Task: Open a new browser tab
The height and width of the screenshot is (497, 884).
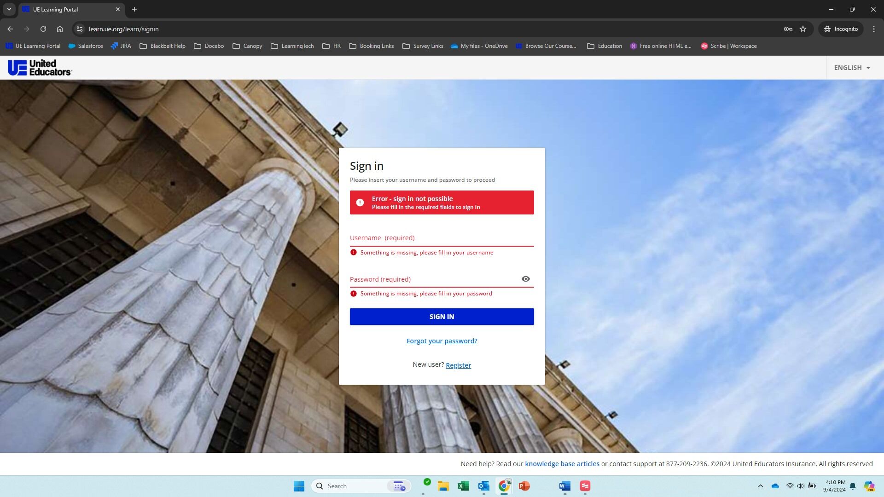Action: 134,9
